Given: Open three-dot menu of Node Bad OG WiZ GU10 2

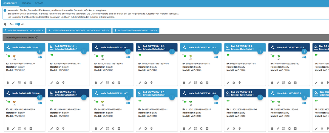Looking at the screenshot, I should [x=128, y=52].
